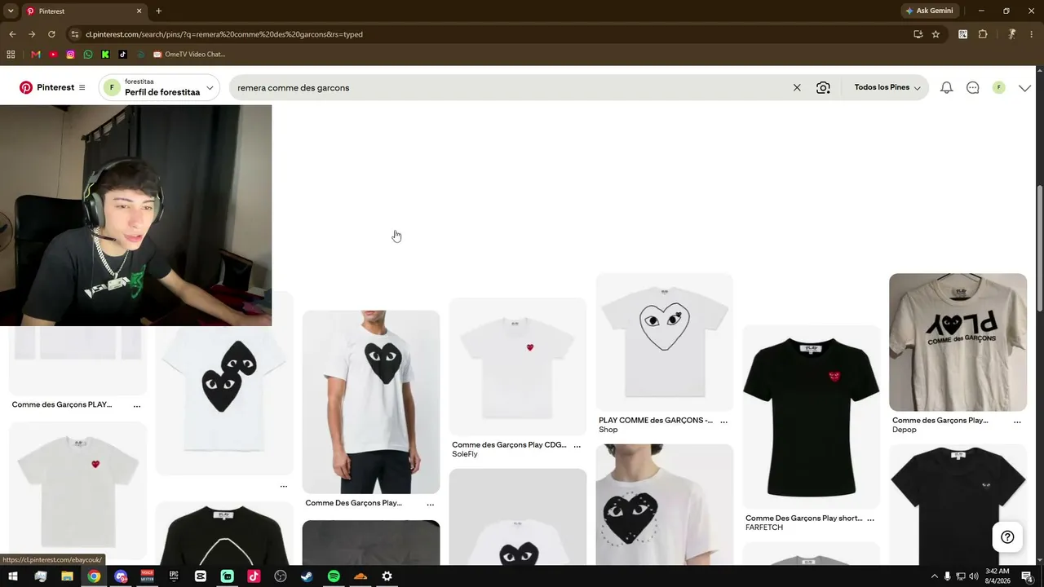Click the page vertical scrollbar

click(1040, 249)
